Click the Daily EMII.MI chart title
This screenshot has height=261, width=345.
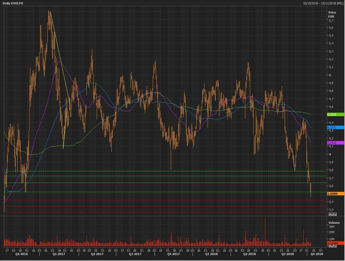(13, 3)
